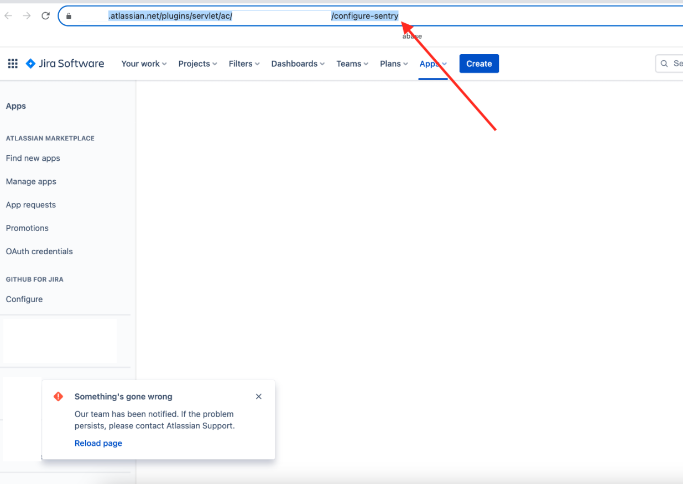The height and width of the screenshot is (484, 683).
Task: Click the ATLASSIAN MARKETPLACE section label
Action: pos(50,138)
